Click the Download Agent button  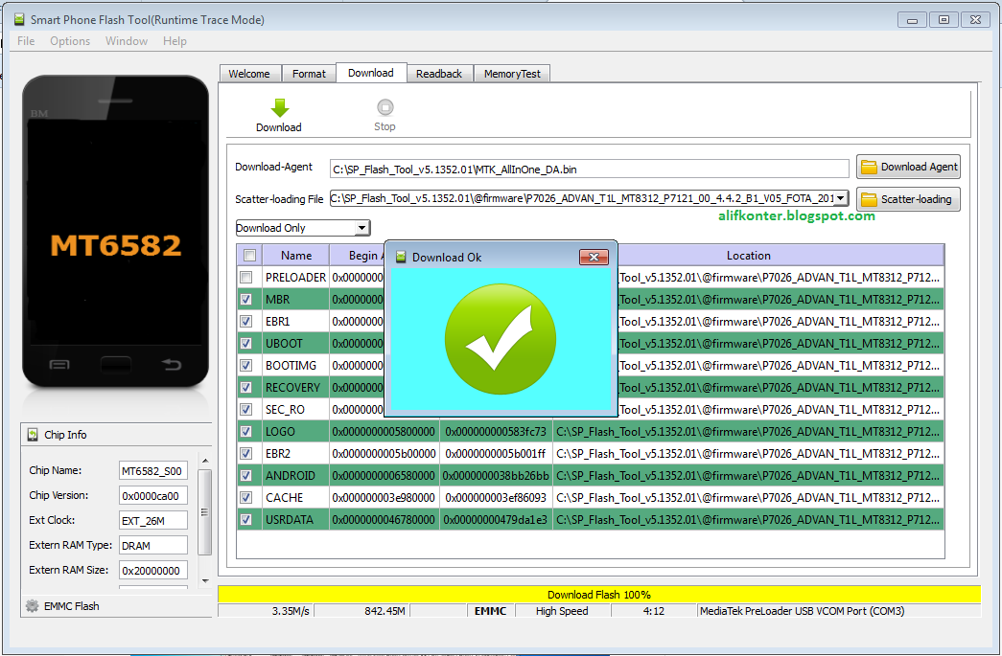(x=907, y=167)
